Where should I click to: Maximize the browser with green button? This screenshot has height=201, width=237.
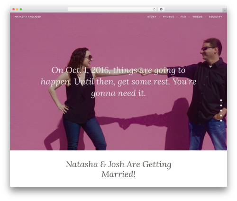click(x=21, y=10)
